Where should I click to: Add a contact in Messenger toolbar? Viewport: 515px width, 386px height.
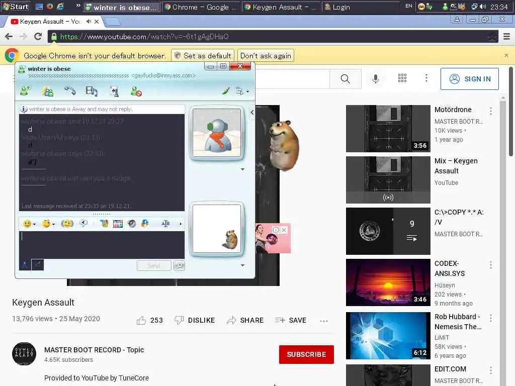[x=25, y=91]
